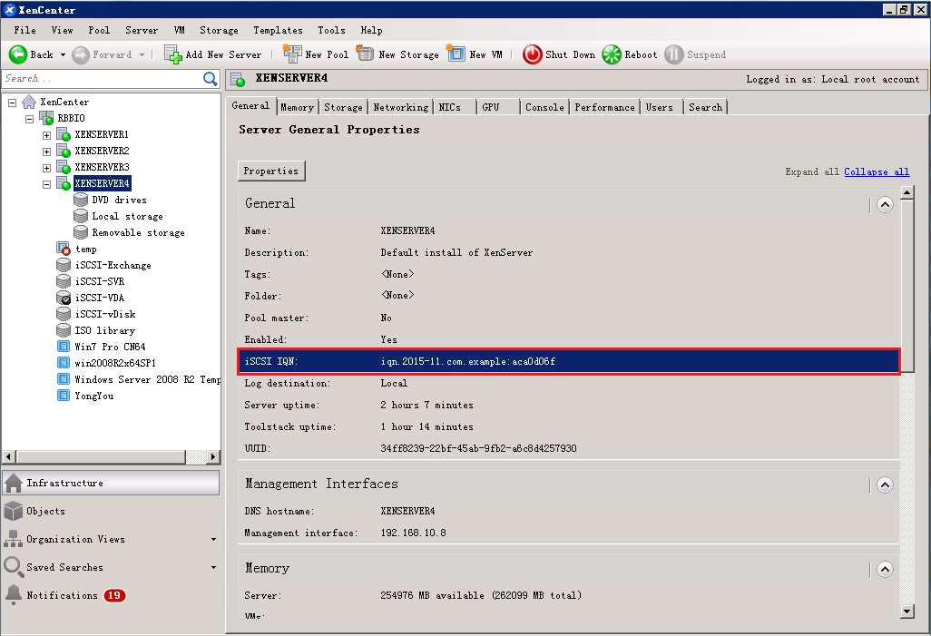Screen dimensions: 931x636
Task: Click the New Storage toolbar icon
Action: [365, 54]
